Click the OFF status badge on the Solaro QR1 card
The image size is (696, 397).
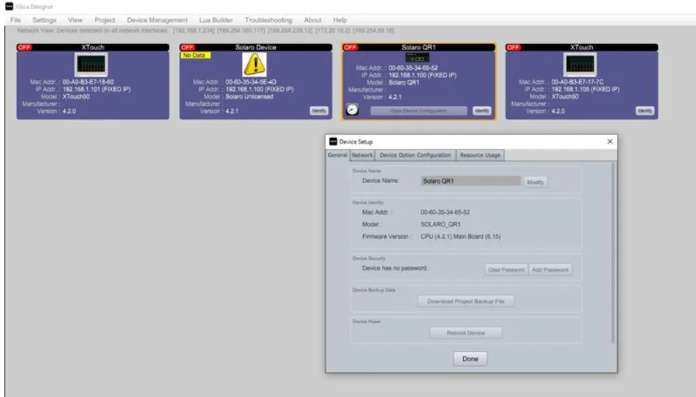[x=350, y=47]
